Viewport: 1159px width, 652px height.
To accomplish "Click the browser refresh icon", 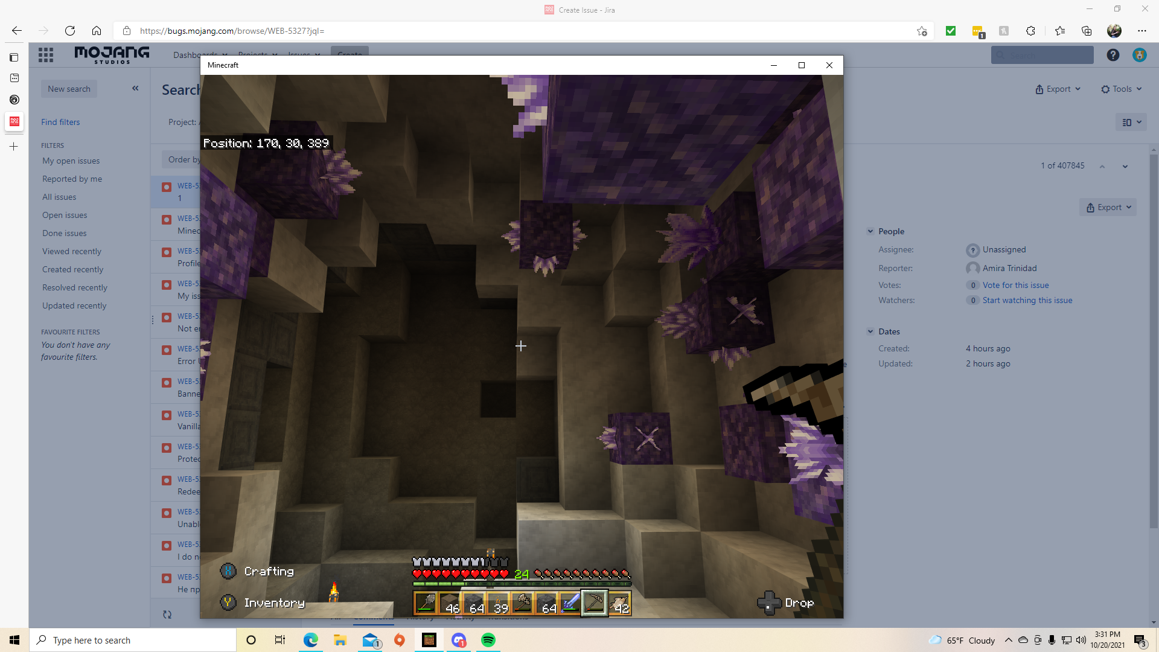I will coord(70,31).
